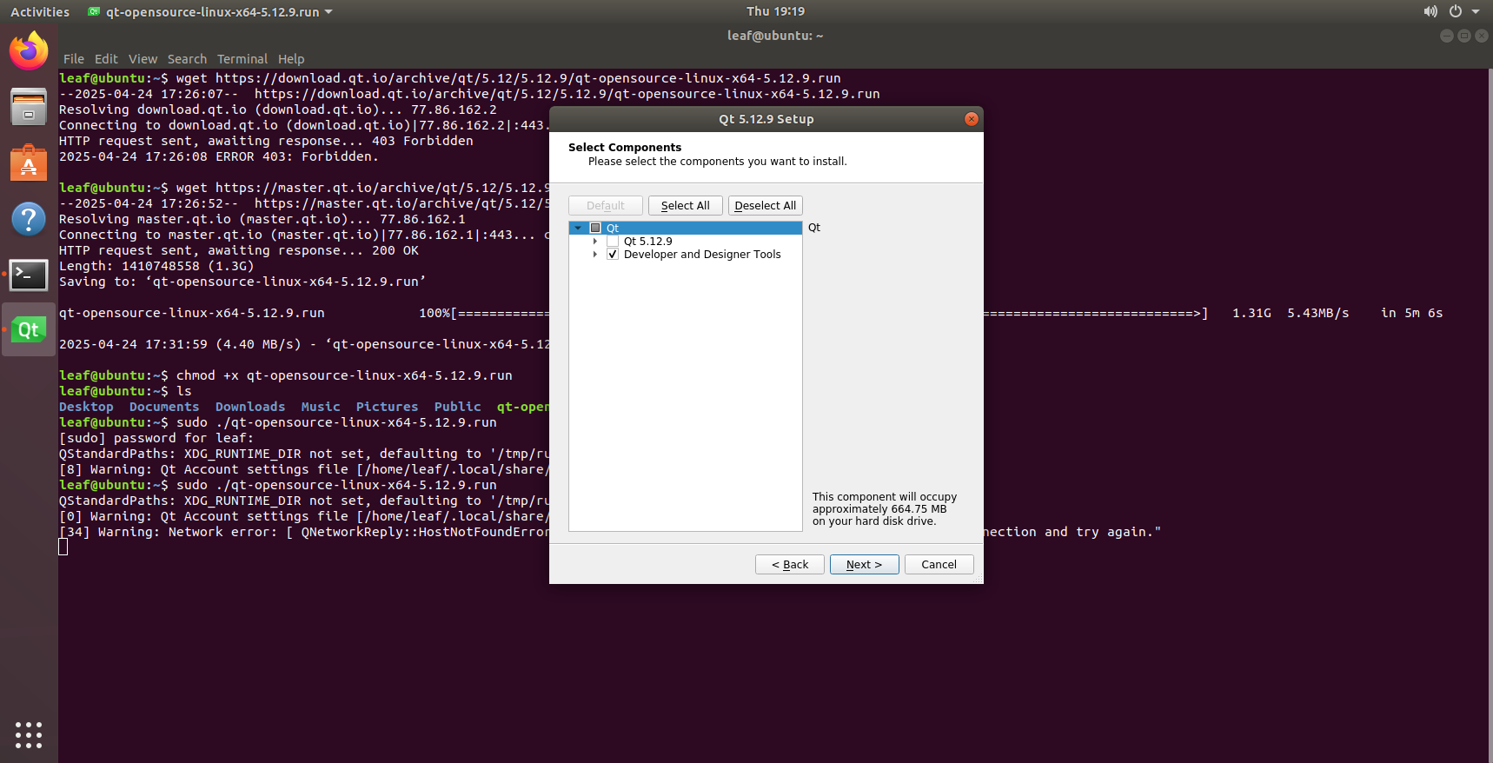The image size is (1493, 763).
Task: Collapse the Qt root tree node
Action: coord(578,228)
